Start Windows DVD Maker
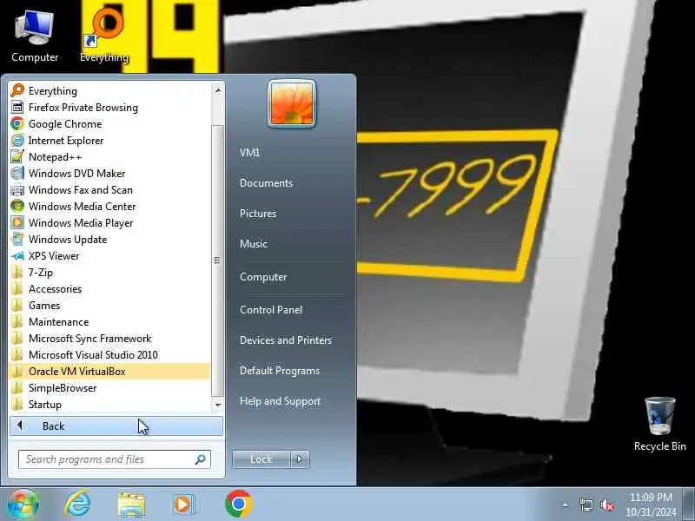 pyautogui.click(x=109, y=173)
